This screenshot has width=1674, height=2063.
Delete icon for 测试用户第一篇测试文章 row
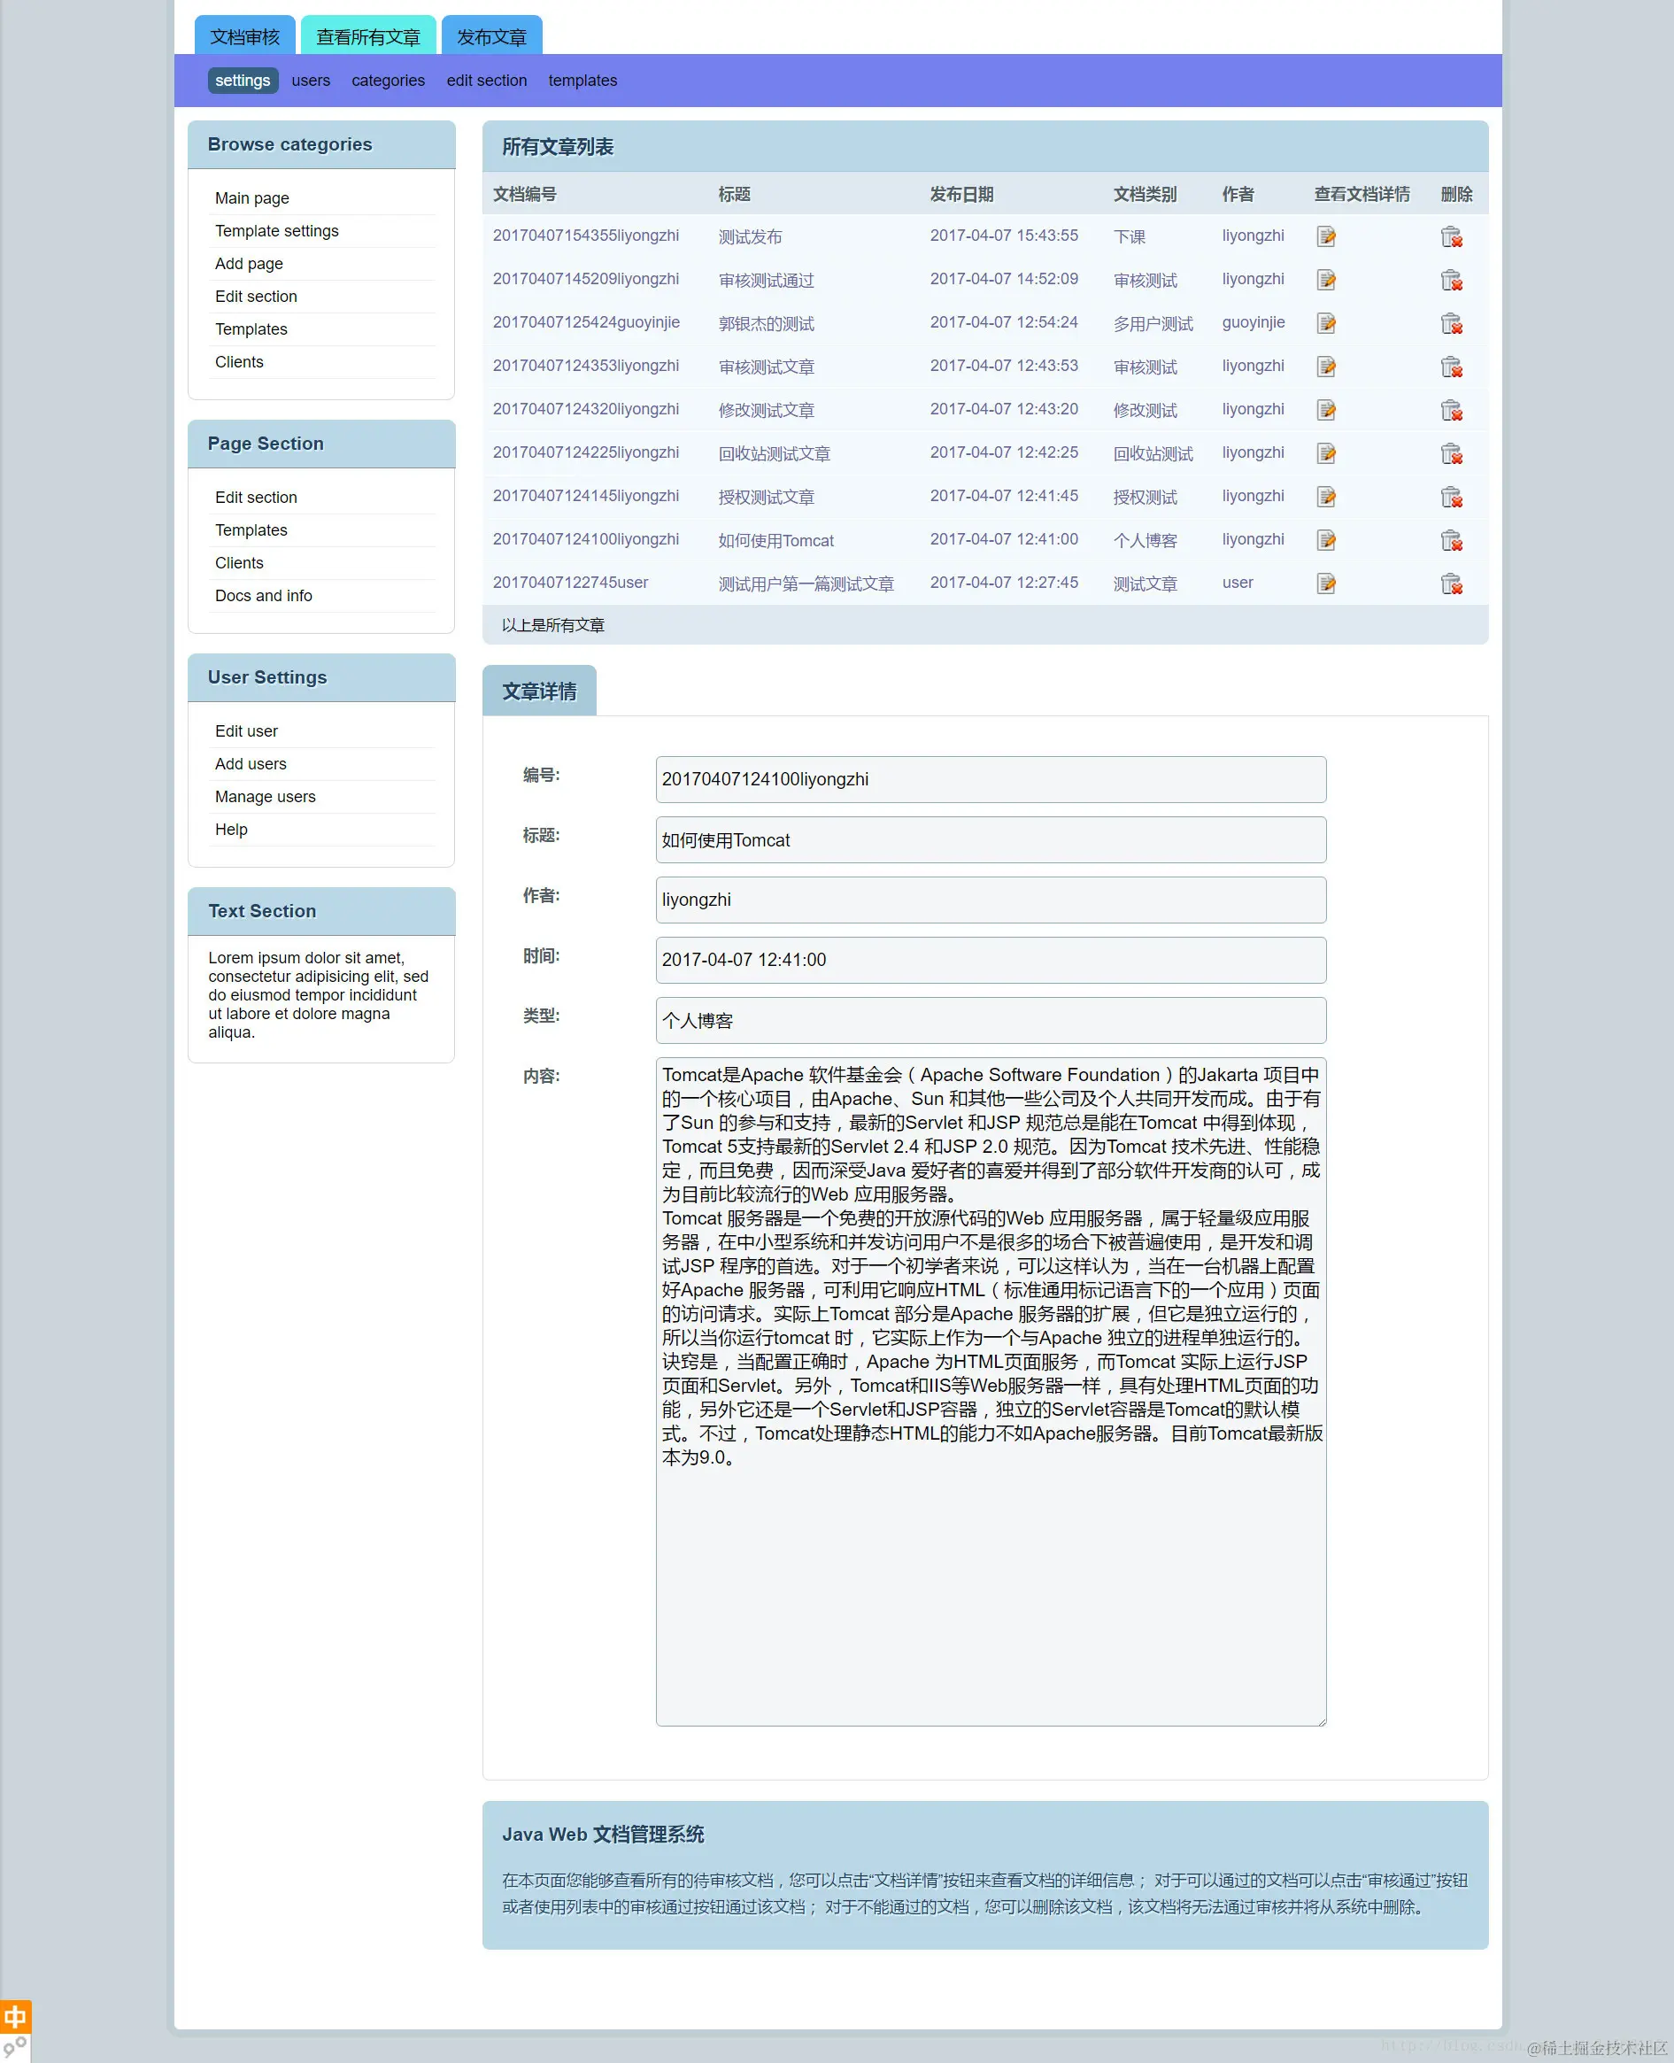tap(1450, 583)
